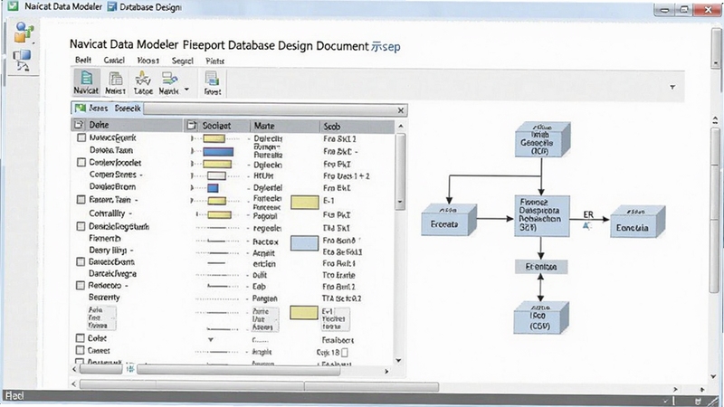Open the Bellt menu
This screenshot has height=407, width=724.
coord(83,60)
